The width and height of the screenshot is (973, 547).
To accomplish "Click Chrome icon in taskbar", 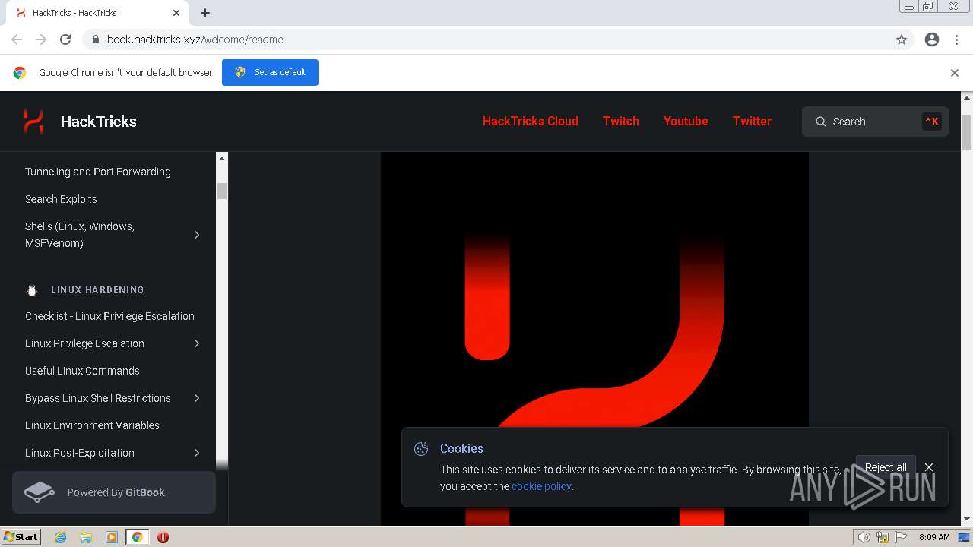I will tap(138, 537).
